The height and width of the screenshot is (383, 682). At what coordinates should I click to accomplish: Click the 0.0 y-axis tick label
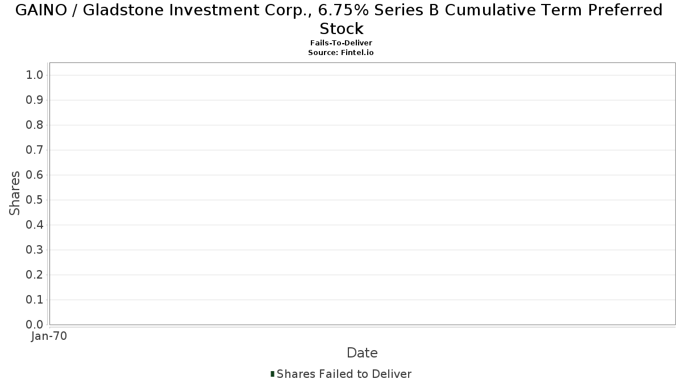(x=35, y=325)
